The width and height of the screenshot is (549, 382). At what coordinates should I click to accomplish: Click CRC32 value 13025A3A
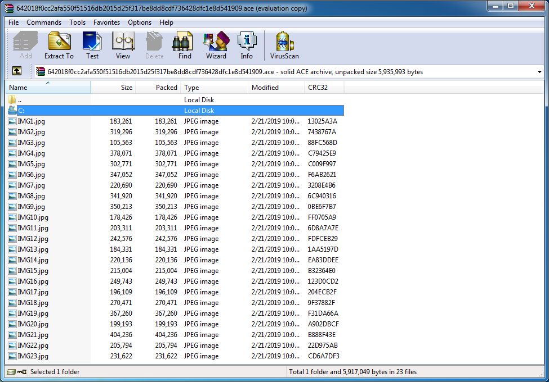(x=322, y=121)
